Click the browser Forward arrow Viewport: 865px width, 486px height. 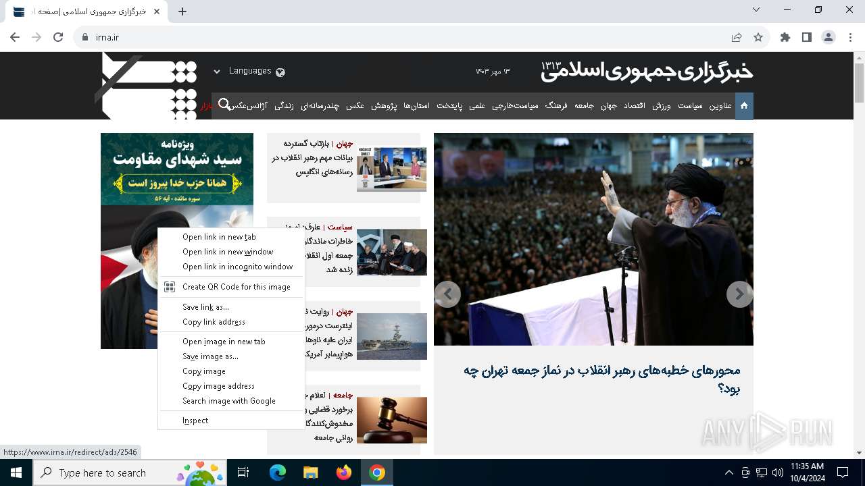click(x=36, y=37)
